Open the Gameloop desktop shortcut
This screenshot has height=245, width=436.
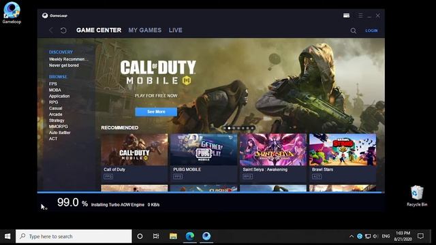[x=12, y=13]
